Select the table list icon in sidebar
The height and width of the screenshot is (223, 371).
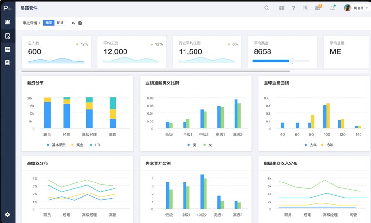(x=7, y=49)
